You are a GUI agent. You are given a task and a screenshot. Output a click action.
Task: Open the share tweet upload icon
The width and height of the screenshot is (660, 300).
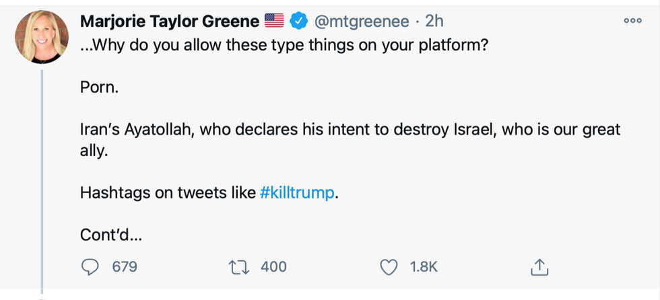pos(539,268)
